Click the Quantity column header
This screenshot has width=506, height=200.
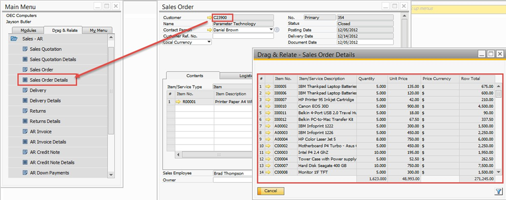tap(372, 78)
